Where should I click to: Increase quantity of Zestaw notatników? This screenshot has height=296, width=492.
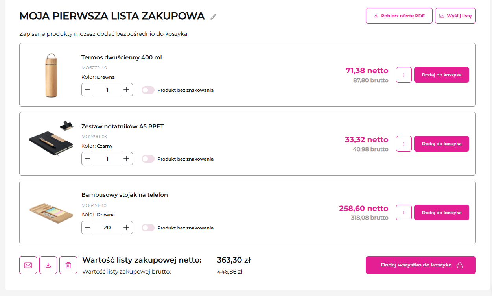[126, 159]
